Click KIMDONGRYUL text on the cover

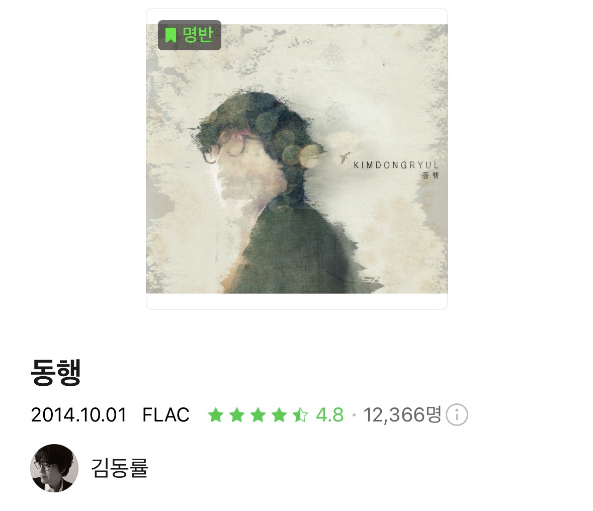(396, 165)
